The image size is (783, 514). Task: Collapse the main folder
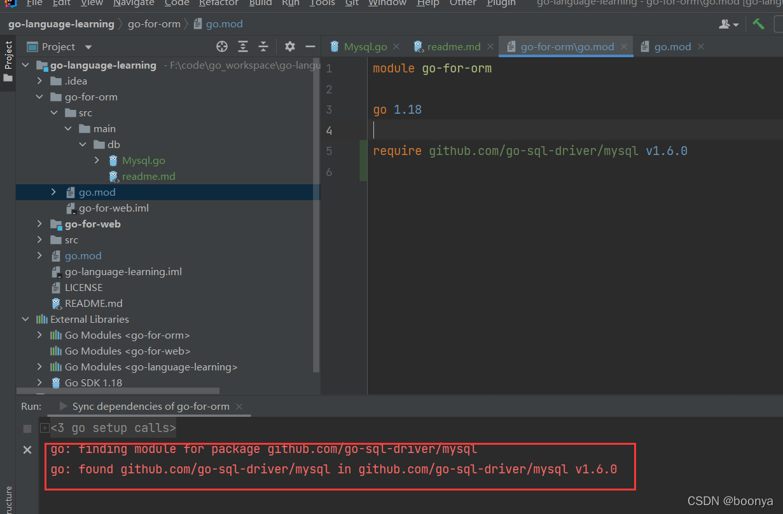[68, 129]
